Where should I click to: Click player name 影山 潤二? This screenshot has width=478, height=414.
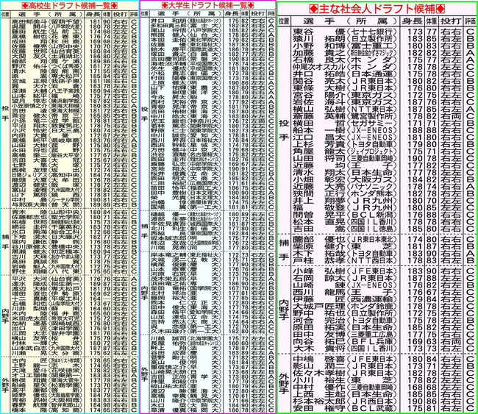coord(319,366)
